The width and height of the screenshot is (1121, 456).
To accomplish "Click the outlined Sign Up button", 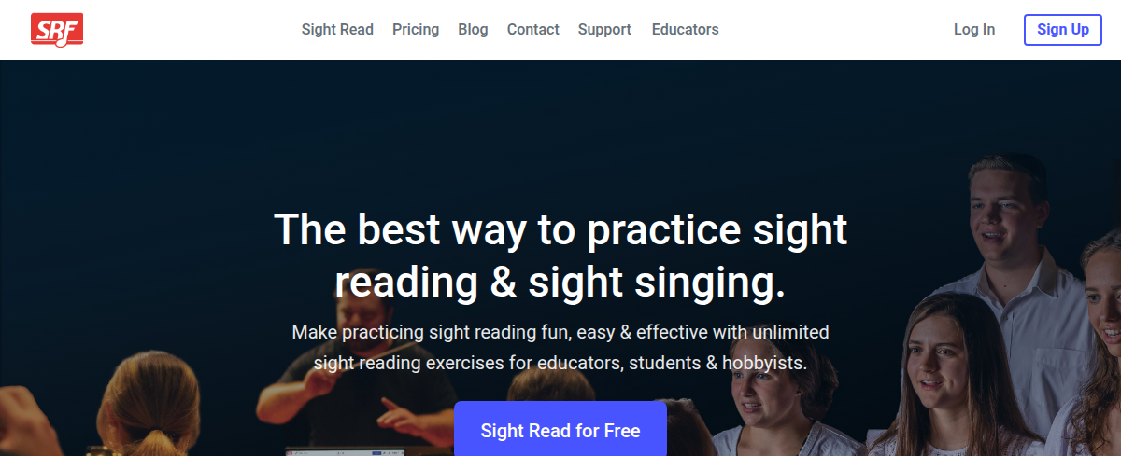I will click(x=1063, y=30).
